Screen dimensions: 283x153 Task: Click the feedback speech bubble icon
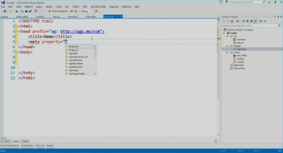pyautogui.click(x=221, y=2)
